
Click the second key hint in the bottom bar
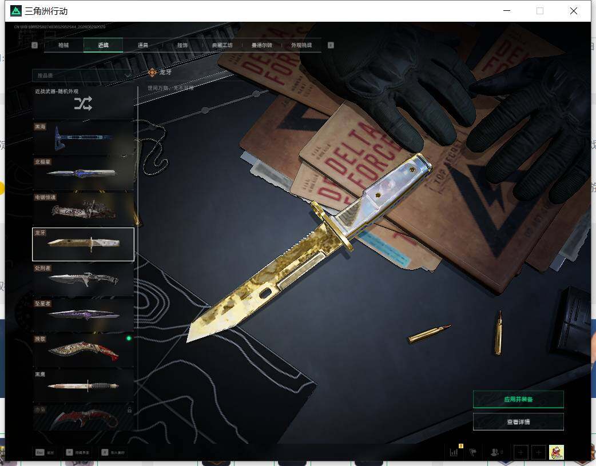click(x=78, y=452)
